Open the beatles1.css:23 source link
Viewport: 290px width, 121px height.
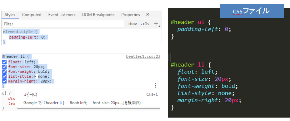click(143, 57)
